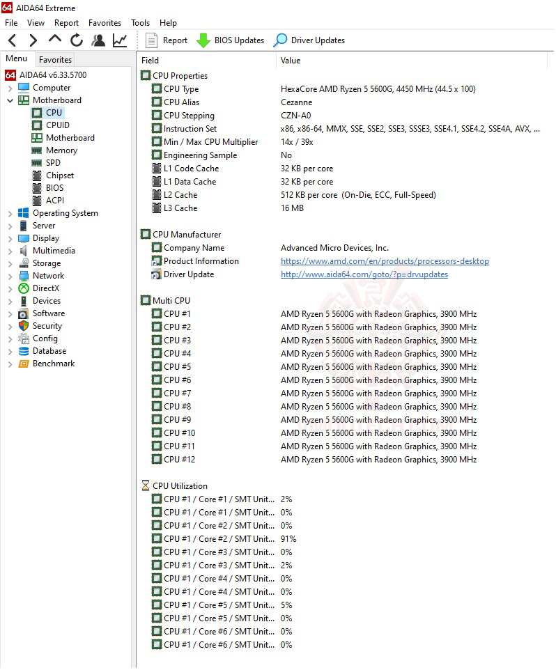The image size is (556, 670).
Task: Expand the Display tree node
Action: click(10, 238)
